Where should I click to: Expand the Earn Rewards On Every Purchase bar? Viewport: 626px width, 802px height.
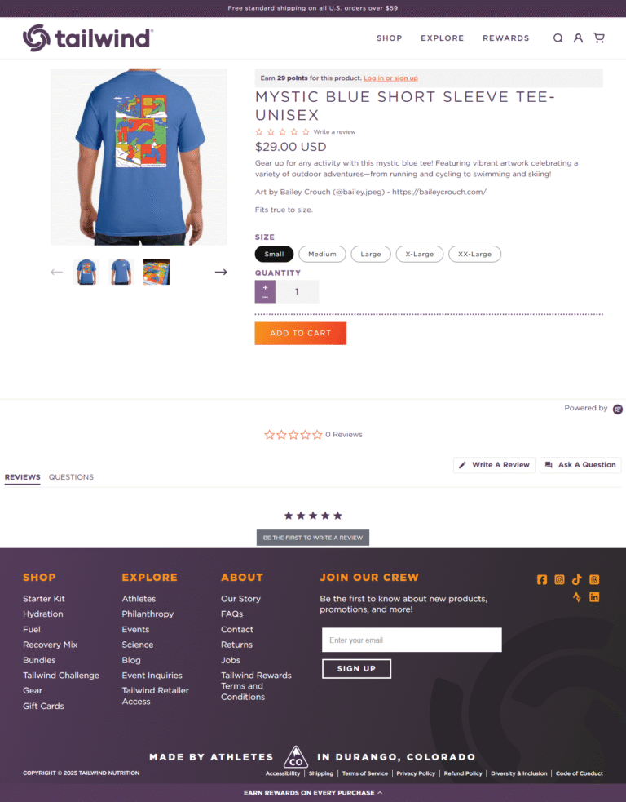(313, 793)
